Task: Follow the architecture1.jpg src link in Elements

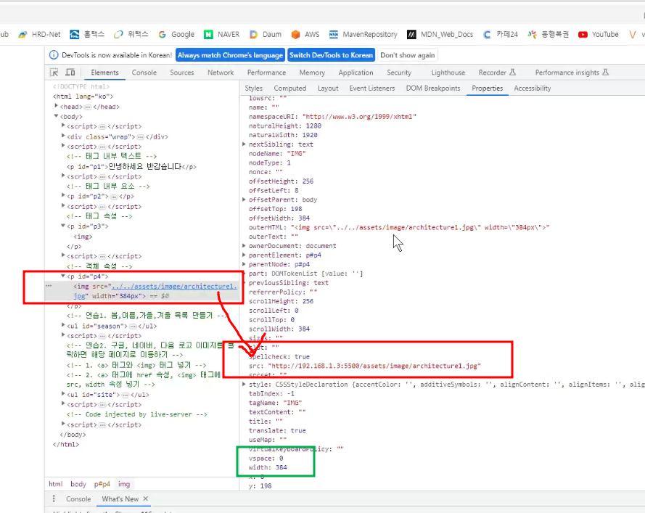Action: click(174, 287)
